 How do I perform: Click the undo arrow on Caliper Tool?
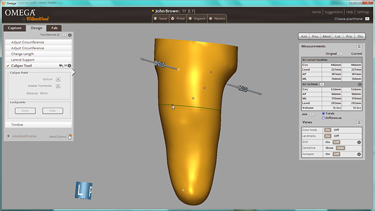pos(61,66)
